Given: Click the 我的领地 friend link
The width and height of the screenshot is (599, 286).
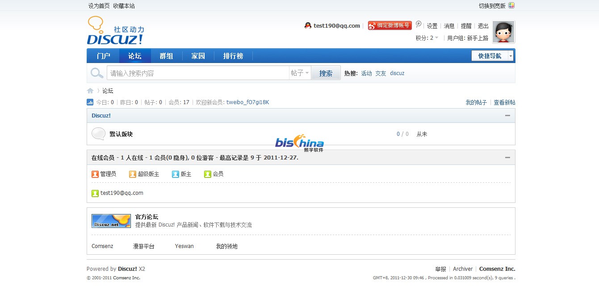Looking at the screenshot, I should pyautogui.click(x=226, y=246).
